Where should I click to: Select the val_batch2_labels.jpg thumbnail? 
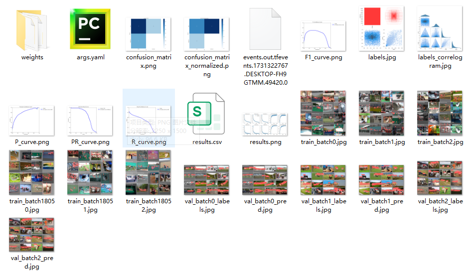440,178
